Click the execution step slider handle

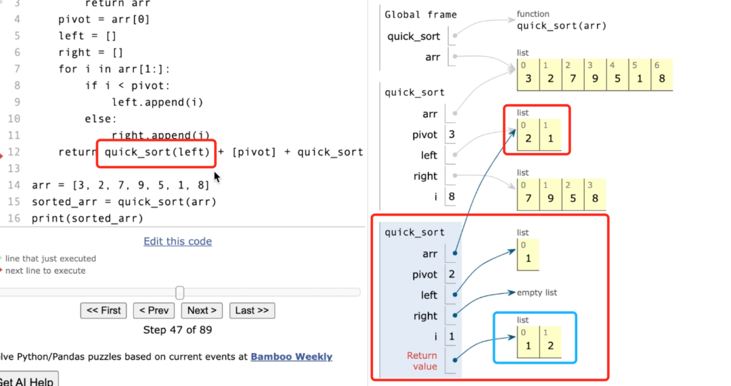point(179,293)
